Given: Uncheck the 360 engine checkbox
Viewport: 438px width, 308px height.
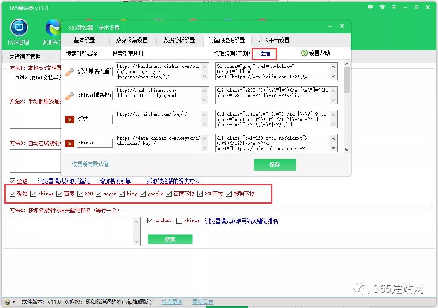Looking at the screenshot, I should click(80, 194).
